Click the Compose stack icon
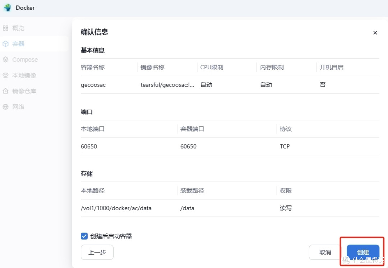388x268 pixels. tap(6, 59)
